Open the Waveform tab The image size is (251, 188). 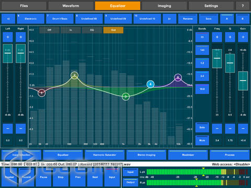coord(71,6)
